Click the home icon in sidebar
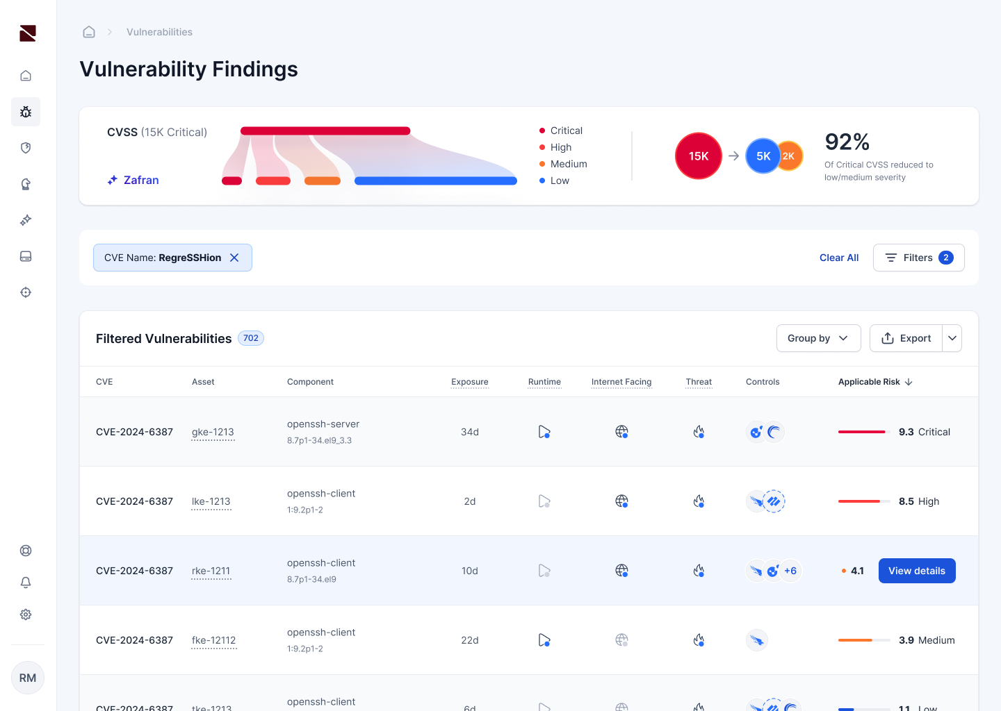Viewport: 1001px width, 711px height. 26,76
